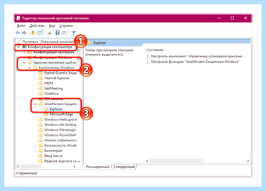Close the policy editor window
The image size is (266, 191).
coord(245,18)
